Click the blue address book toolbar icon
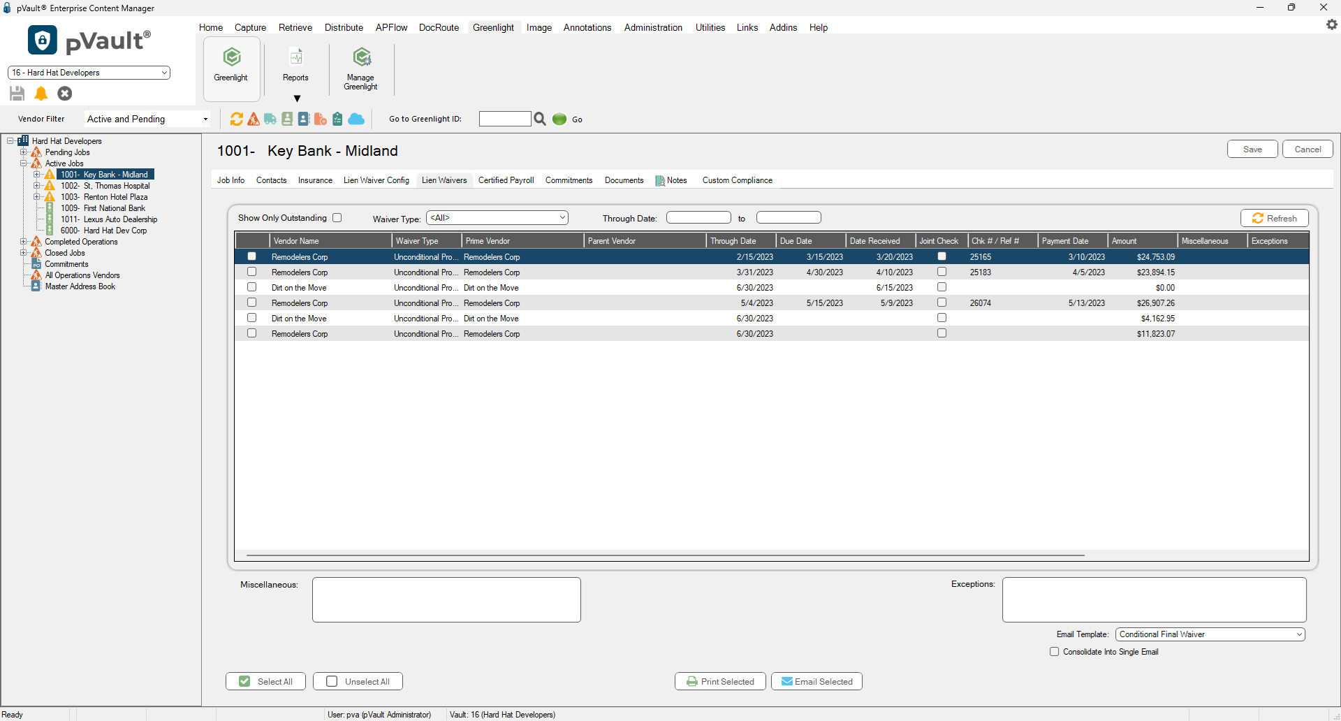 (x=304, y=119)
